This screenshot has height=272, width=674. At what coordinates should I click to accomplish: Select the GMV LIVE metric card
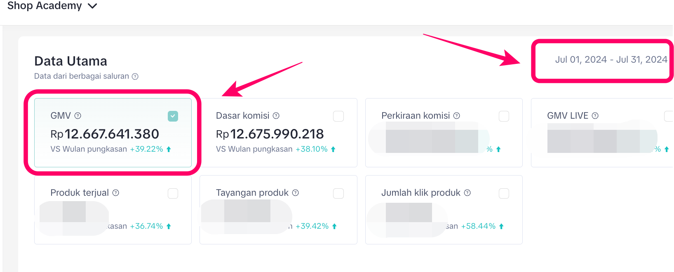click(602, 133)
